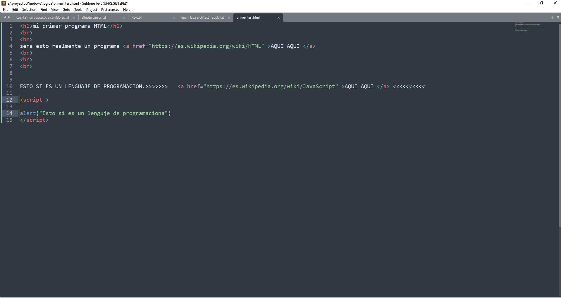Close the primer_test.html tab
561x298 pixels.
pyautogui.click(x=278, y=18)
